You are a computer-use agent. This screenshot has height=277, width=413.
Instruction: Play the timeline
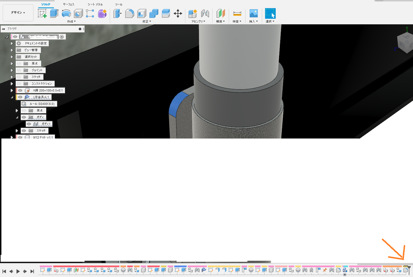coord(18,271)
